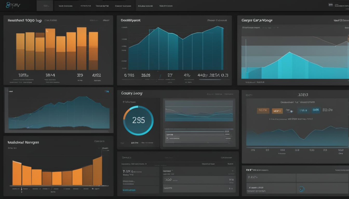Click the '285' circular gauge

click(138, 121)
